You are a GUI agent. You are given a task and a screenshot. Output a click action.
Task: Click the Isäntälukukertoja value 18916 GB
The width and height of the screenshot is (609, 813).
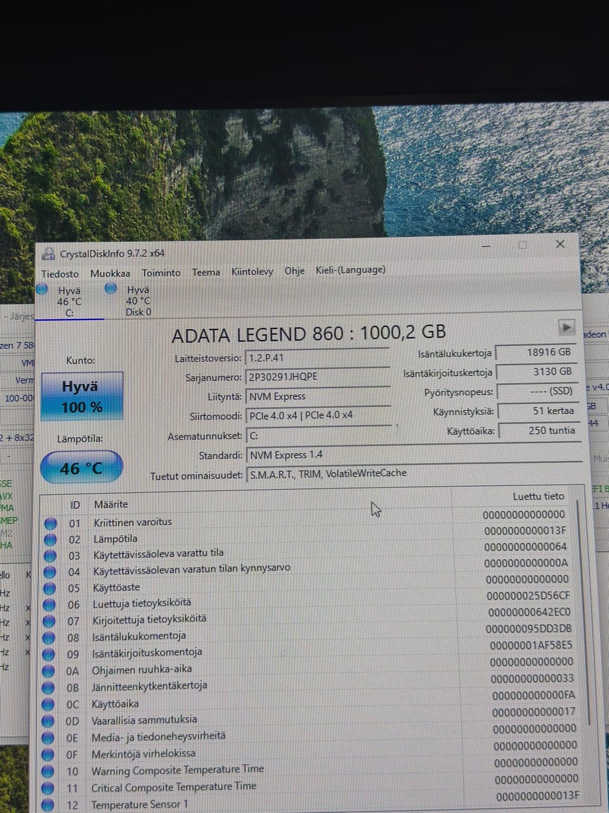pos(535,353)
